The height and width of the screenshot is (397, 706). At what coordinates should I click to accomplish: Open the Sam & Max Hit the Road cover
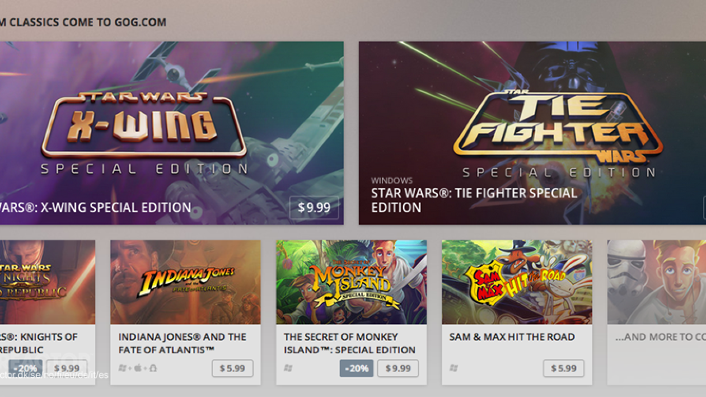click(517, 282)
